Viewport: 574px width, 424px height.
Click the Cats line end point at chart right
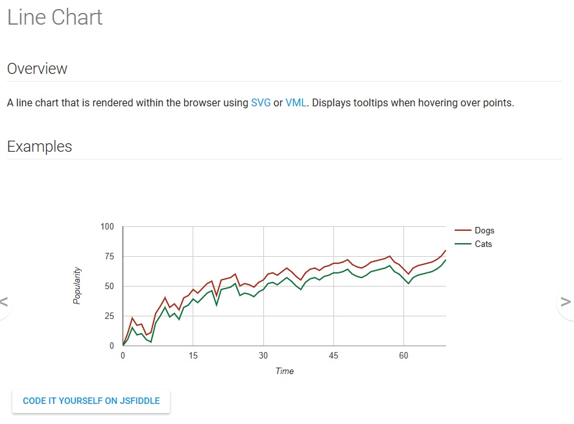coord(446,260)
